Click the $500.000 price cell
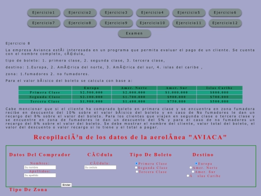 pyautogui.click(x=219, y=101)
